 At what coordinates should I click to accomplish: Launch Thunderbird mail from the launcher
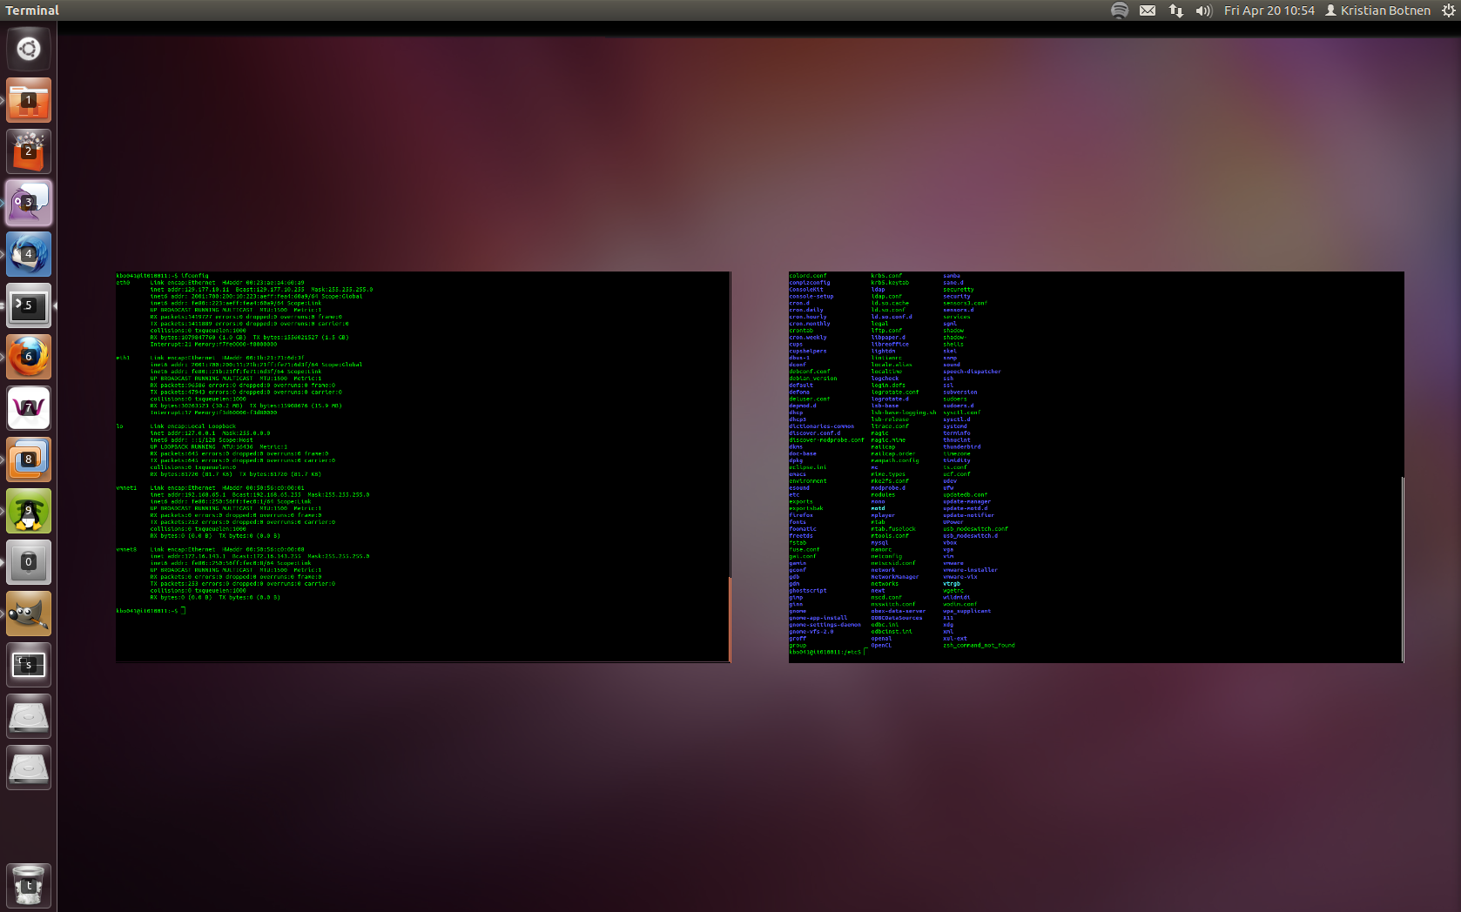coord(29,254)
